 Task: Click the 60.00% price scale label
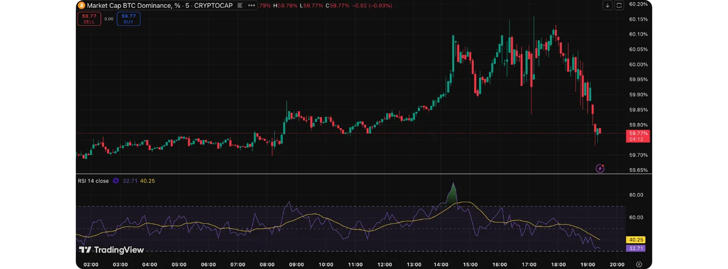pyautogui.click(x=639, y=64)
